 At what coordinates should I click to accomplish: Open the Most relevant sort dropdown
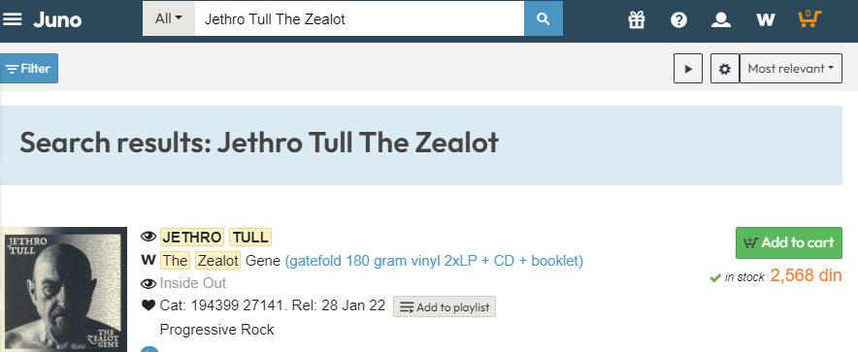[x=791, y=69]
